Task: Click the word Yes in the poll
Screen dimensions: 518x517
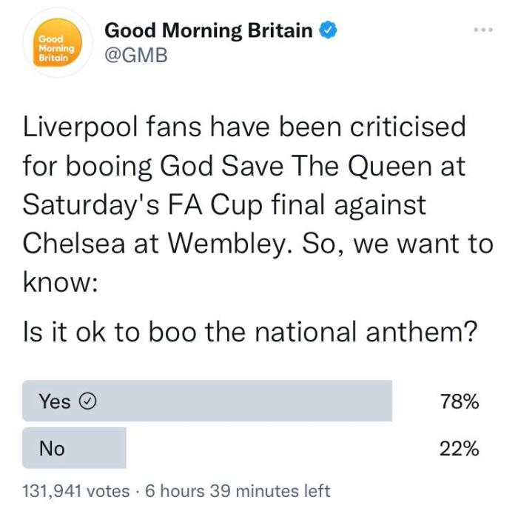Action: (55, 402)
